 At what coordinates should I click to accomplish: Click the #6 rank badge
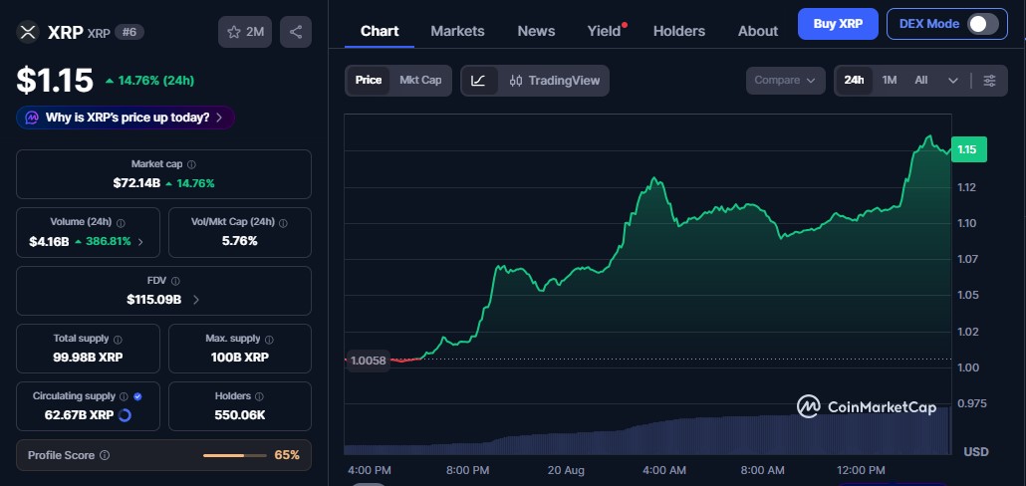129,32
